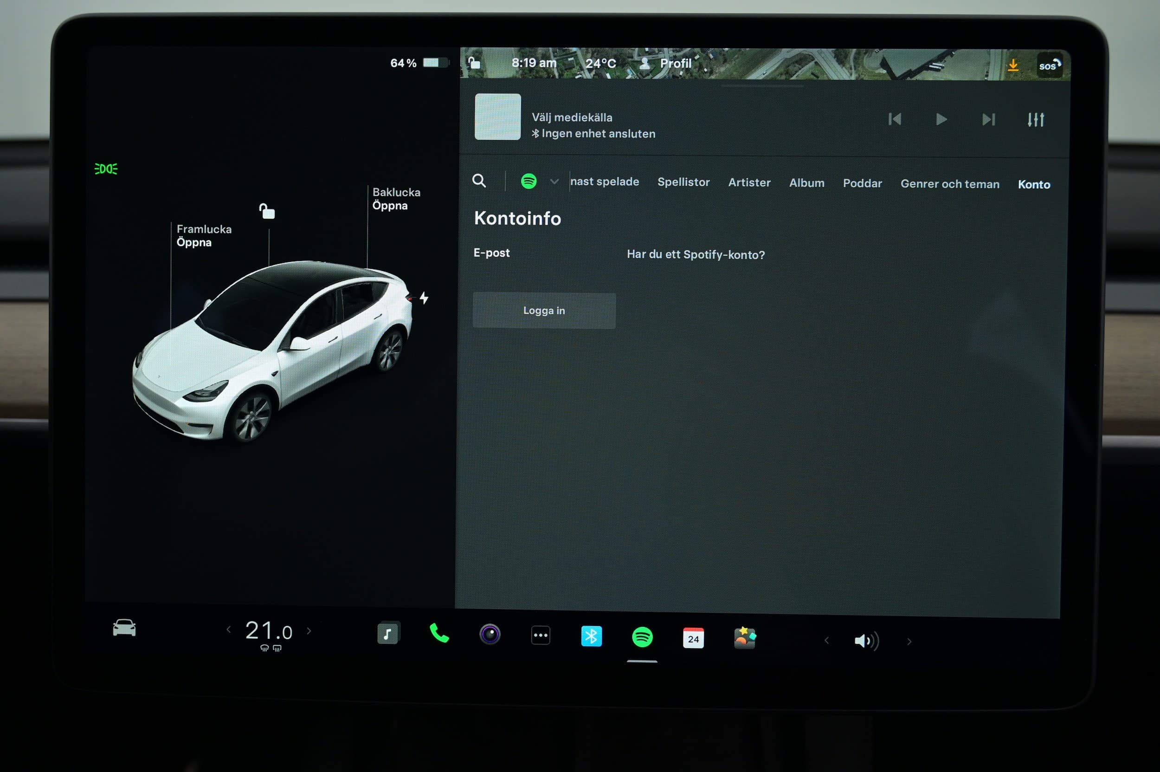Skip to next track
Viewport: 1160px width, 772px height.
click(988, 120)
